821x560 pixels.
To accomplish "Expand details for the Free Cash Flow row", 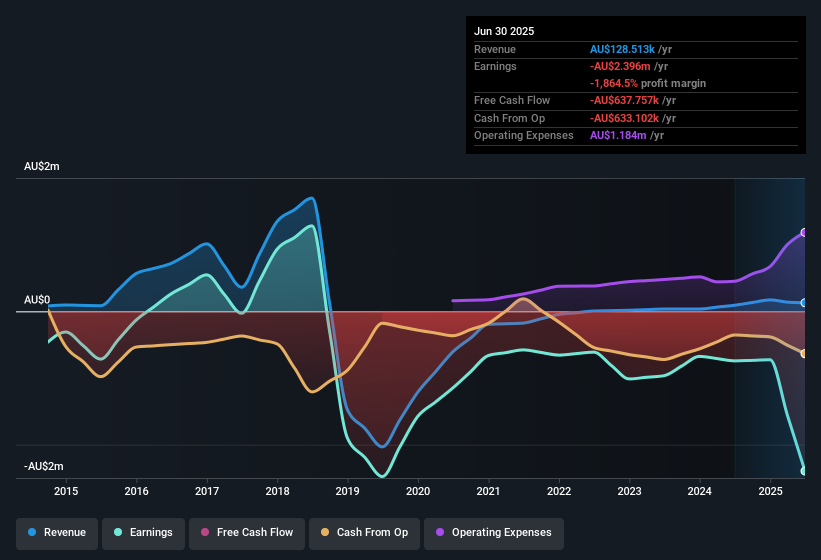I will coord(512,100).
